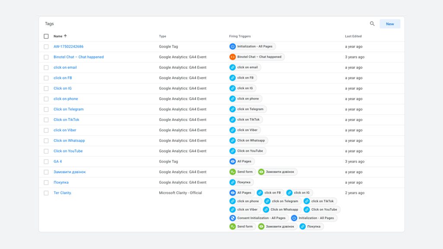Screen dimensions: 443x249
Task: Check the GA 4 row checkbox
Action: [x=46, y=162]
